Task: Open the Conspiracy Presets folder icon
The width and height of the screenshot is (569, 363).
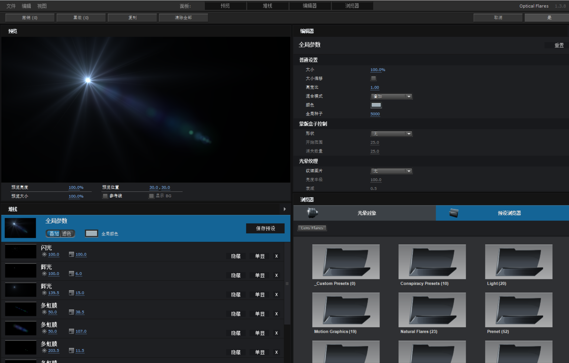Action: [432, 262]
